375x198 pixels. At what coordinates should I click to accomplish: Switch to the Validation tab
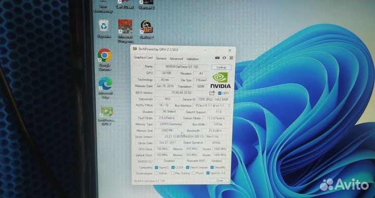point(192,59)
